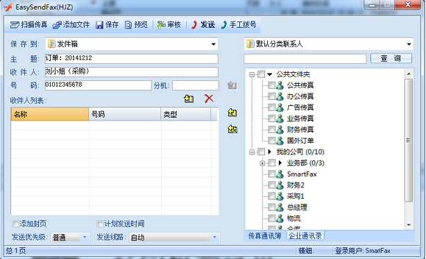Click the 审核 review toolbar icon
The height and width of the screenshot is (259, 426).
point(161,25)
